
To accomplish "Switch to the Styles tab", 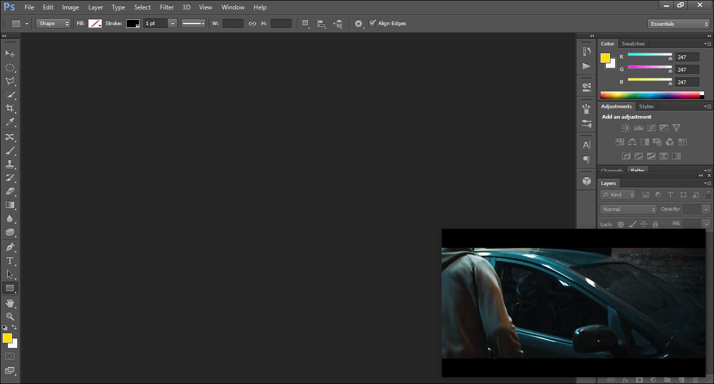I will tap(647, 107).
